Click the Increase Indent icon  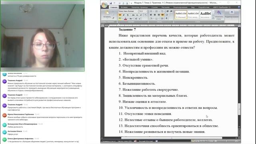point(171,11)
